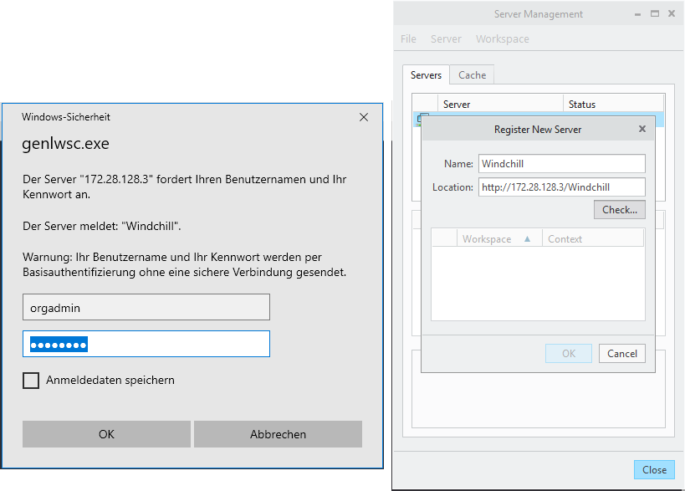Click OK in the Register New Server dialog
Screen dimensions: 685x491
pyautogui.click(x=569, y=353)
